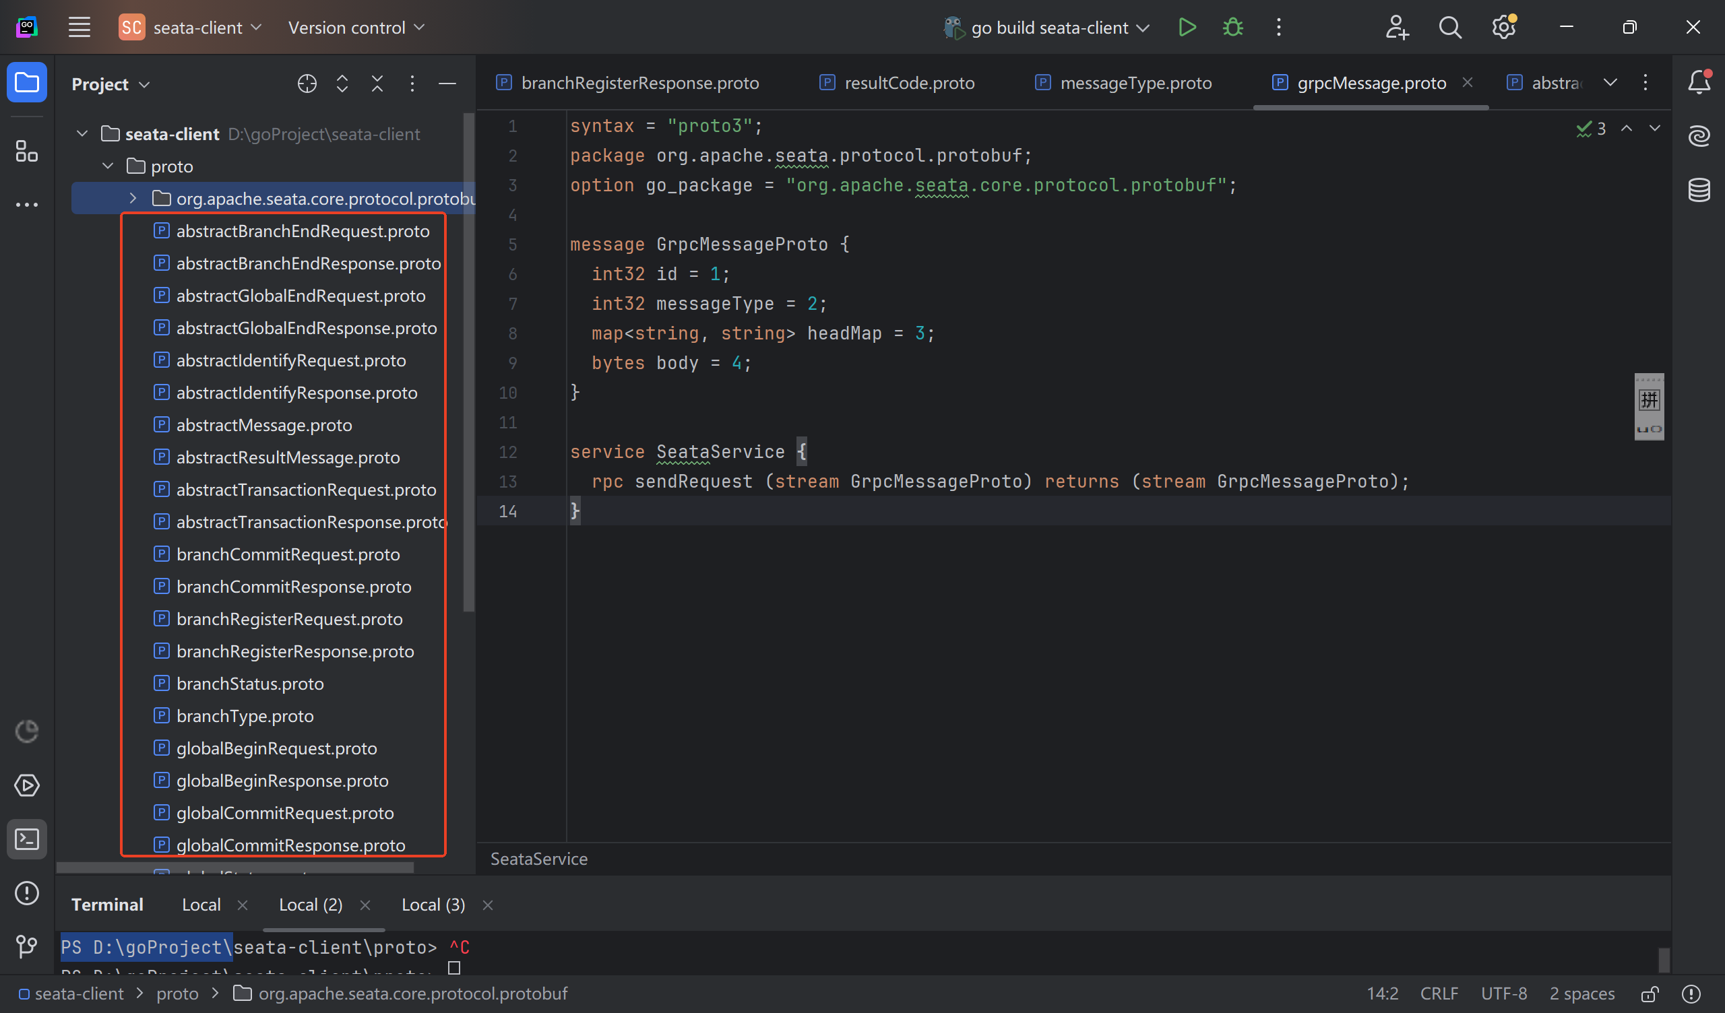Switch to the messageType.proto editor tab

tap(1135, 83)
